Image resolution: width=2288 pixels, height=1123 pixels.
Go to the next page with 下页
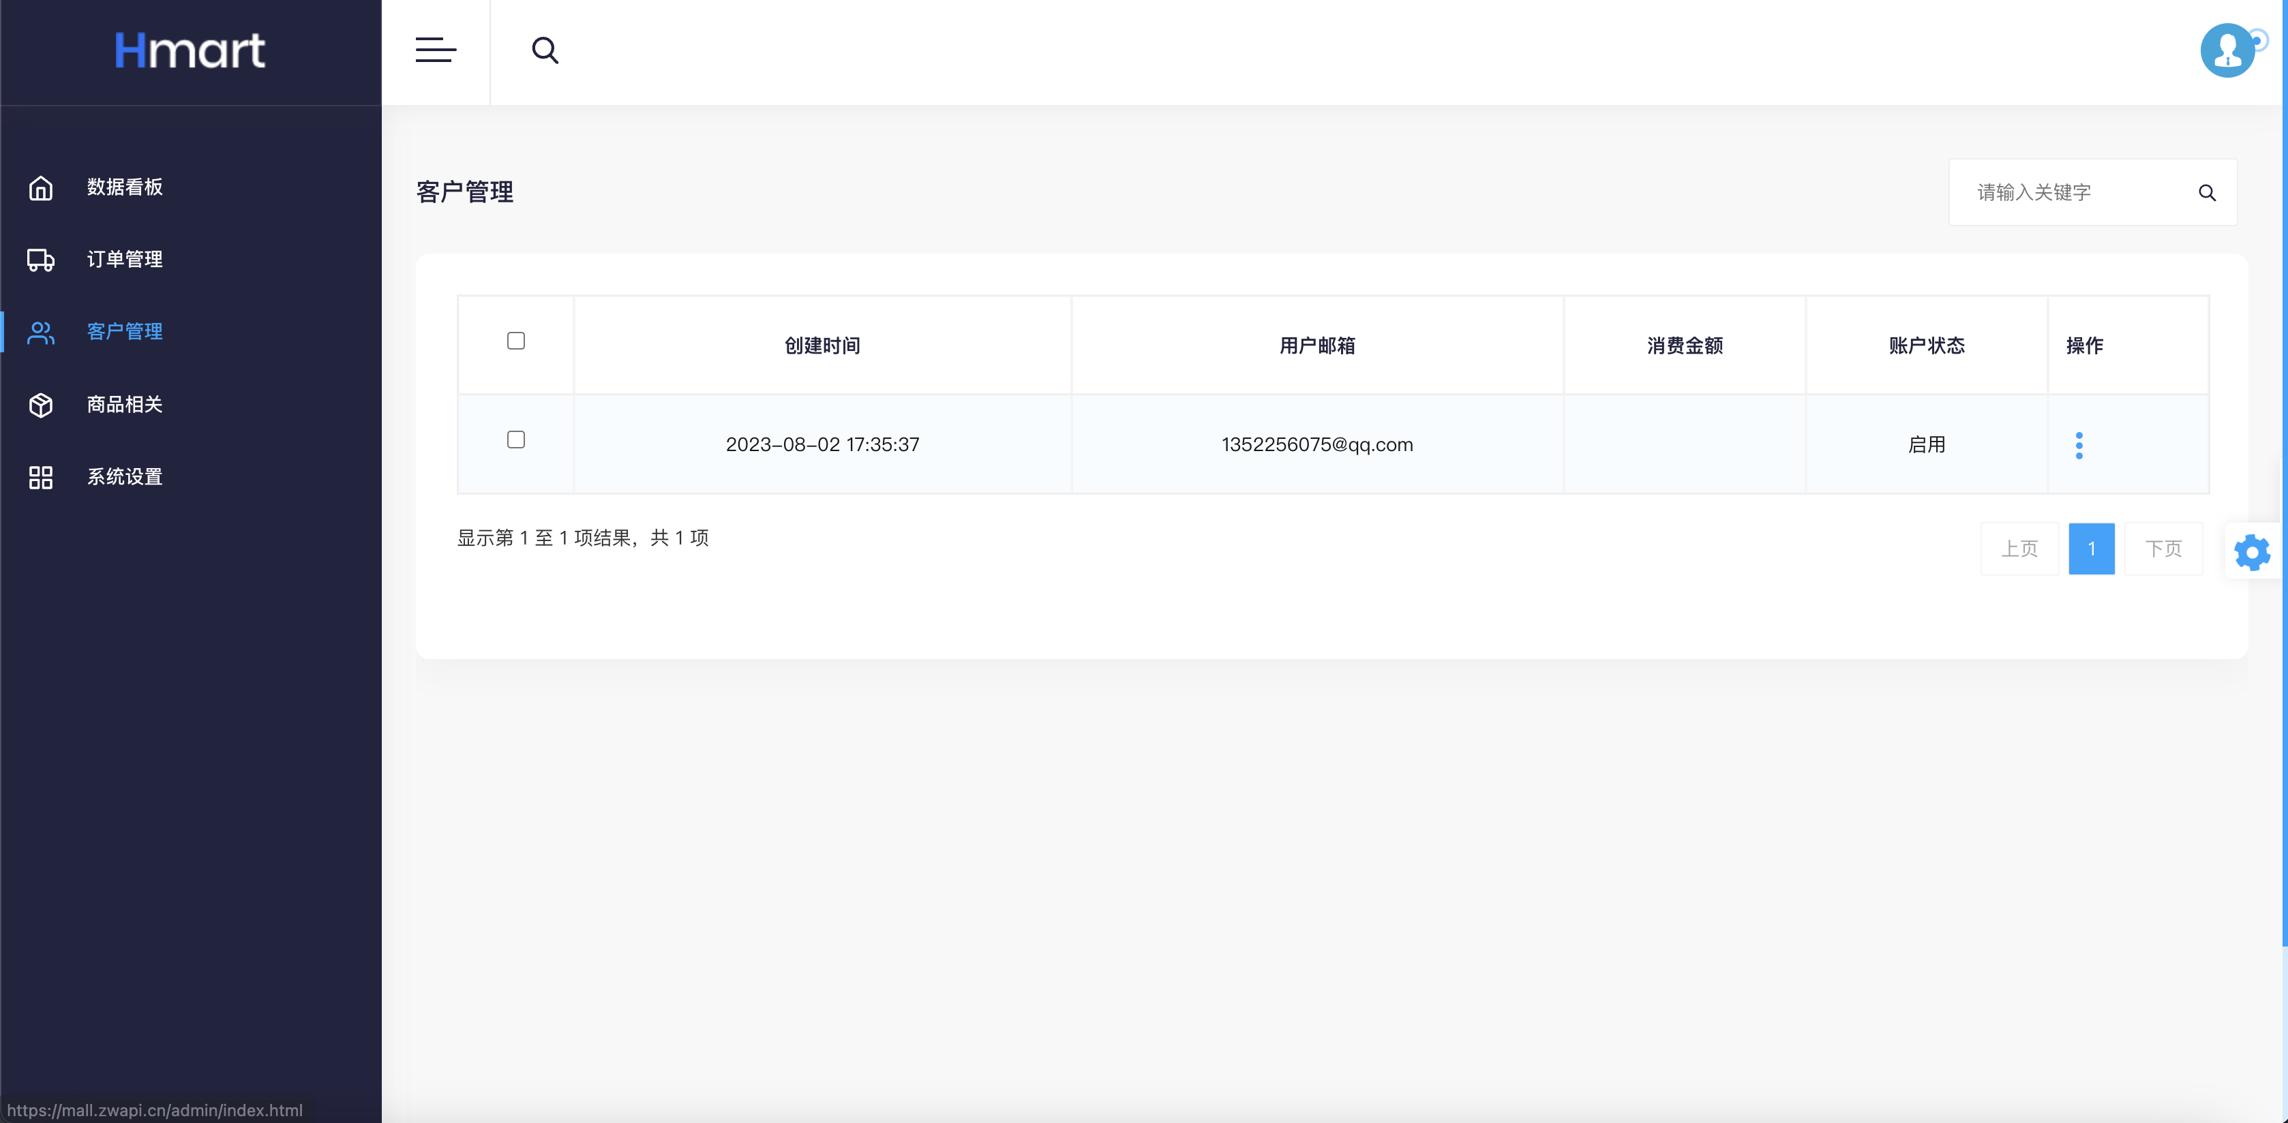coord(2165,549)
